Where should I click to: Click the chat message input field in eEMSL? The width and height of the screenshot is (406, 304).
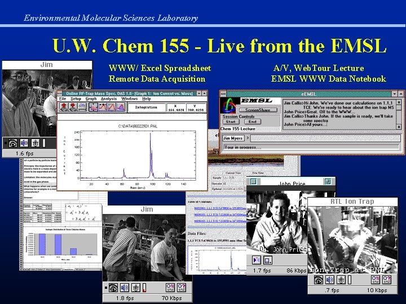[x=325, y=138]
